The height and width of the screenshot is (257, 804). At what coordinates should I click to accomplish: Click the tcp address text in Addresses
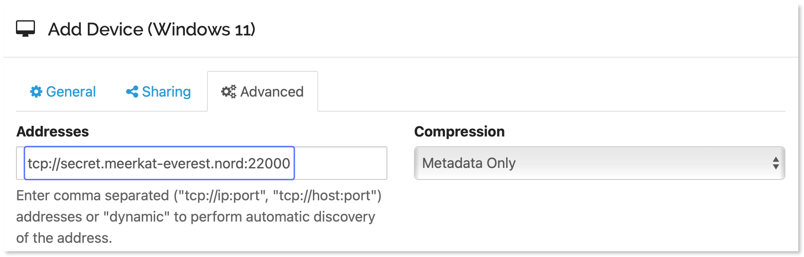click(160, 163)
